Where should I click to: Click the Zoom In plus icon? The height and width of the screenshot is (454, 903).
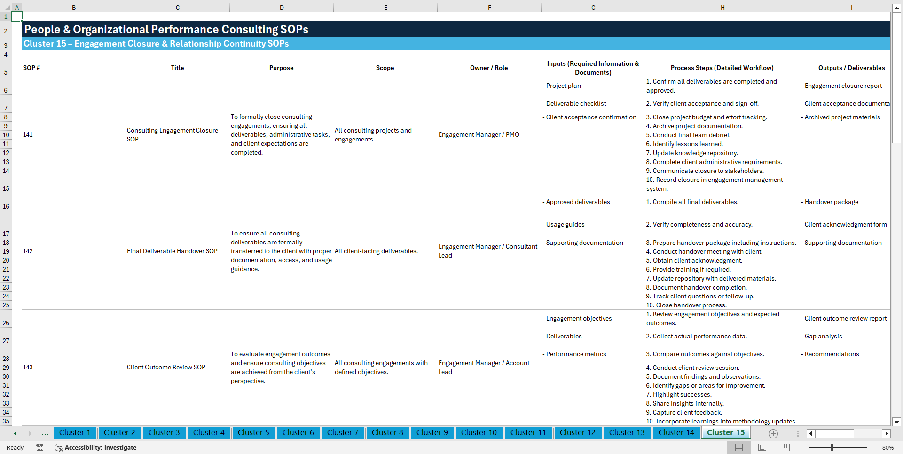[873, 447]
